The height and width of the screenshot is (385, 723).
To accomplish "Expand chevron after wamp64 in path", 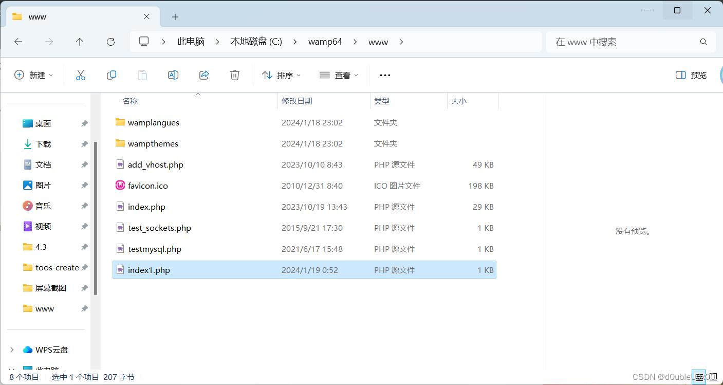I will tap(355, 42).
